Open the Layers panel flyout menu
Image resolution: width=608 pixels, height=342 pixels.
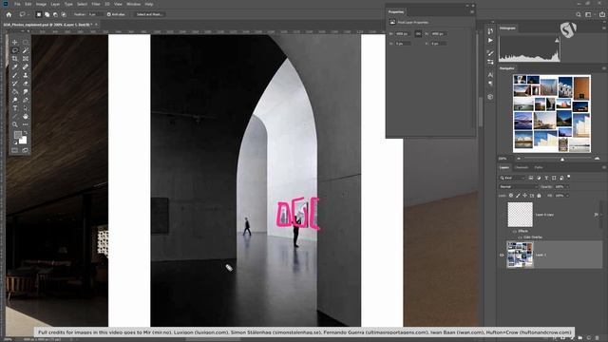[604, 167]
